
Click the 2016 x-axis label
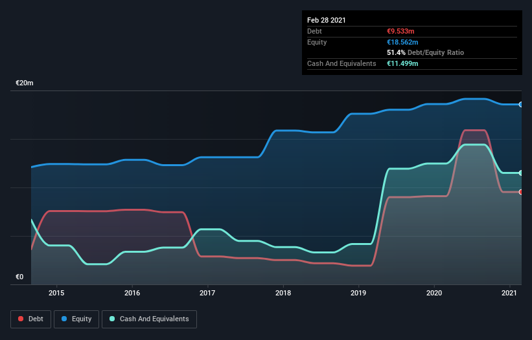click(132, 293)
